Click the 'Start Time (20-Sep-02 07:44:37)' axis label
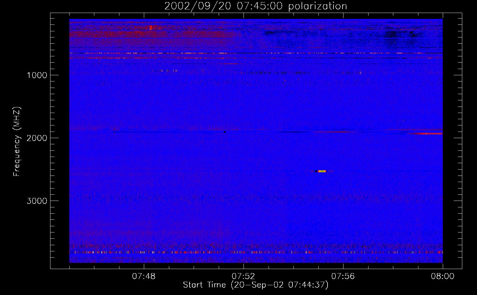 point(256,285)
